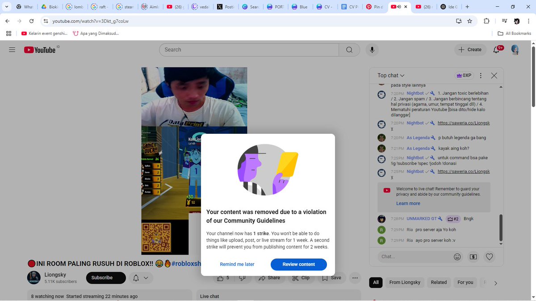Go to the YouTube home logo
536x301 pixels.
click(x=40, y=50)
